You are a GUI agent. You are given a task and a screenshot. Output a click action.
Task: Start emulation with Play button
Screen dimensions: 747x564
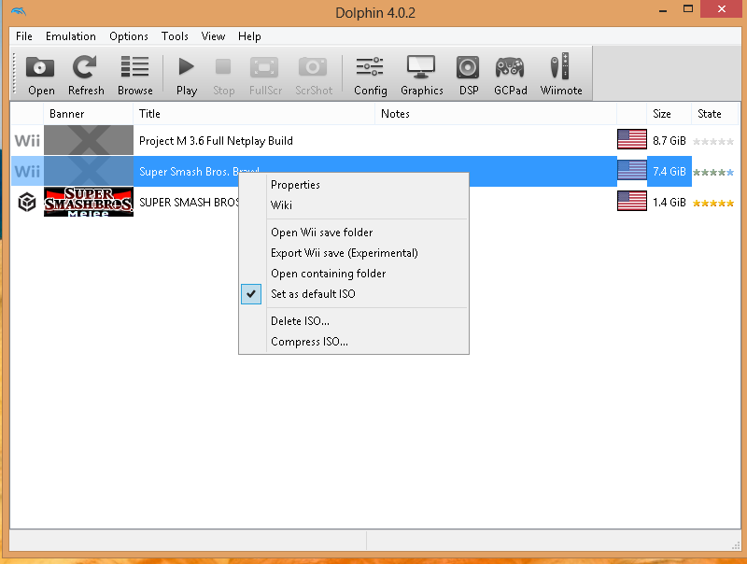(186, 75)
